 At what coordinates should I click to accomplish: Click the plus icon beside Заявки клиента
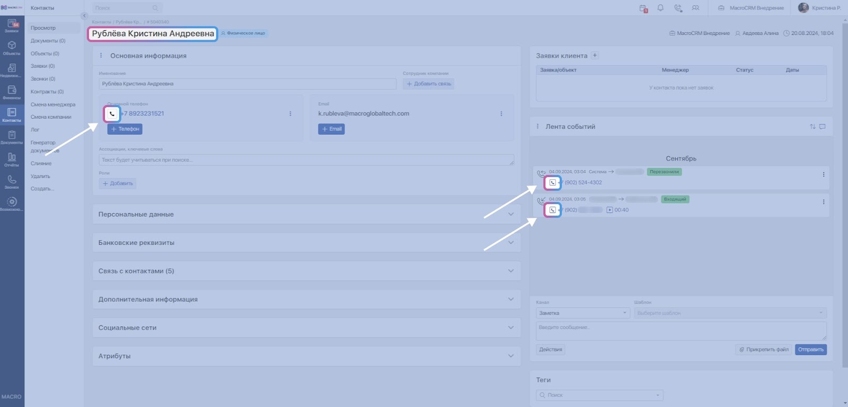(x=595, y=56)
